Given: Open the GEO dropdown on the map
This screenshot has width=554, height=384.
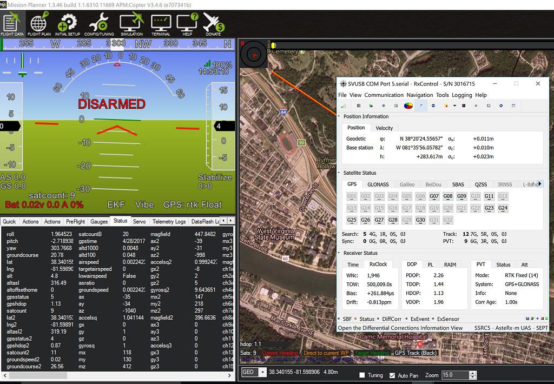Looking at the screenshot, I should (x=263, y=372).
